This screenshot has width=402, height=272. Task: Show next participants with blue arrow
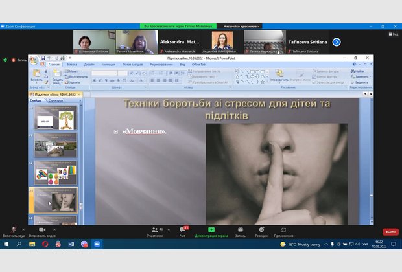[337, 41]
